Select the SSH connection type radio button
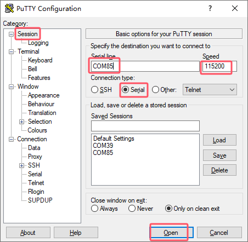Image resolution: width=248 pixels, height=242 pixels. coord(94,90)
